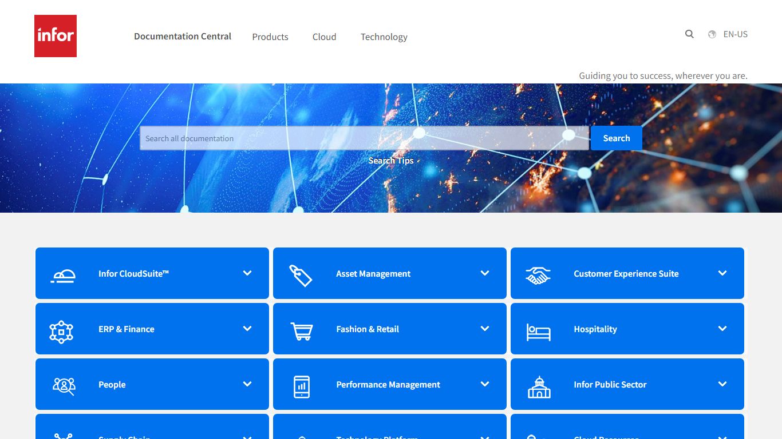Expand the Hospitality chevron

pos(722,329)
